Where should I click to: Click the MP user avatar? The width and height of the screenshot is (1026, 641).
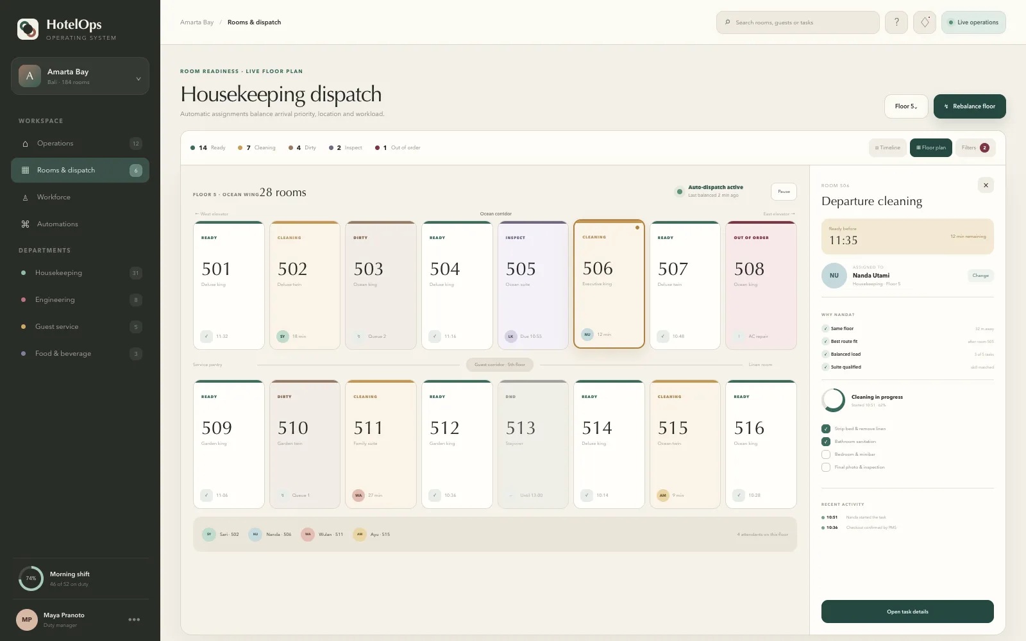tap(27, 619)
